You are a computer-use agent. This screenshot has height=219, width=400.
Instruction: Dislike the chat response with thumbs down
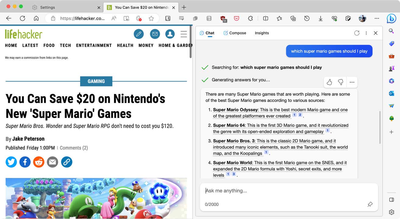click(341, 82)
